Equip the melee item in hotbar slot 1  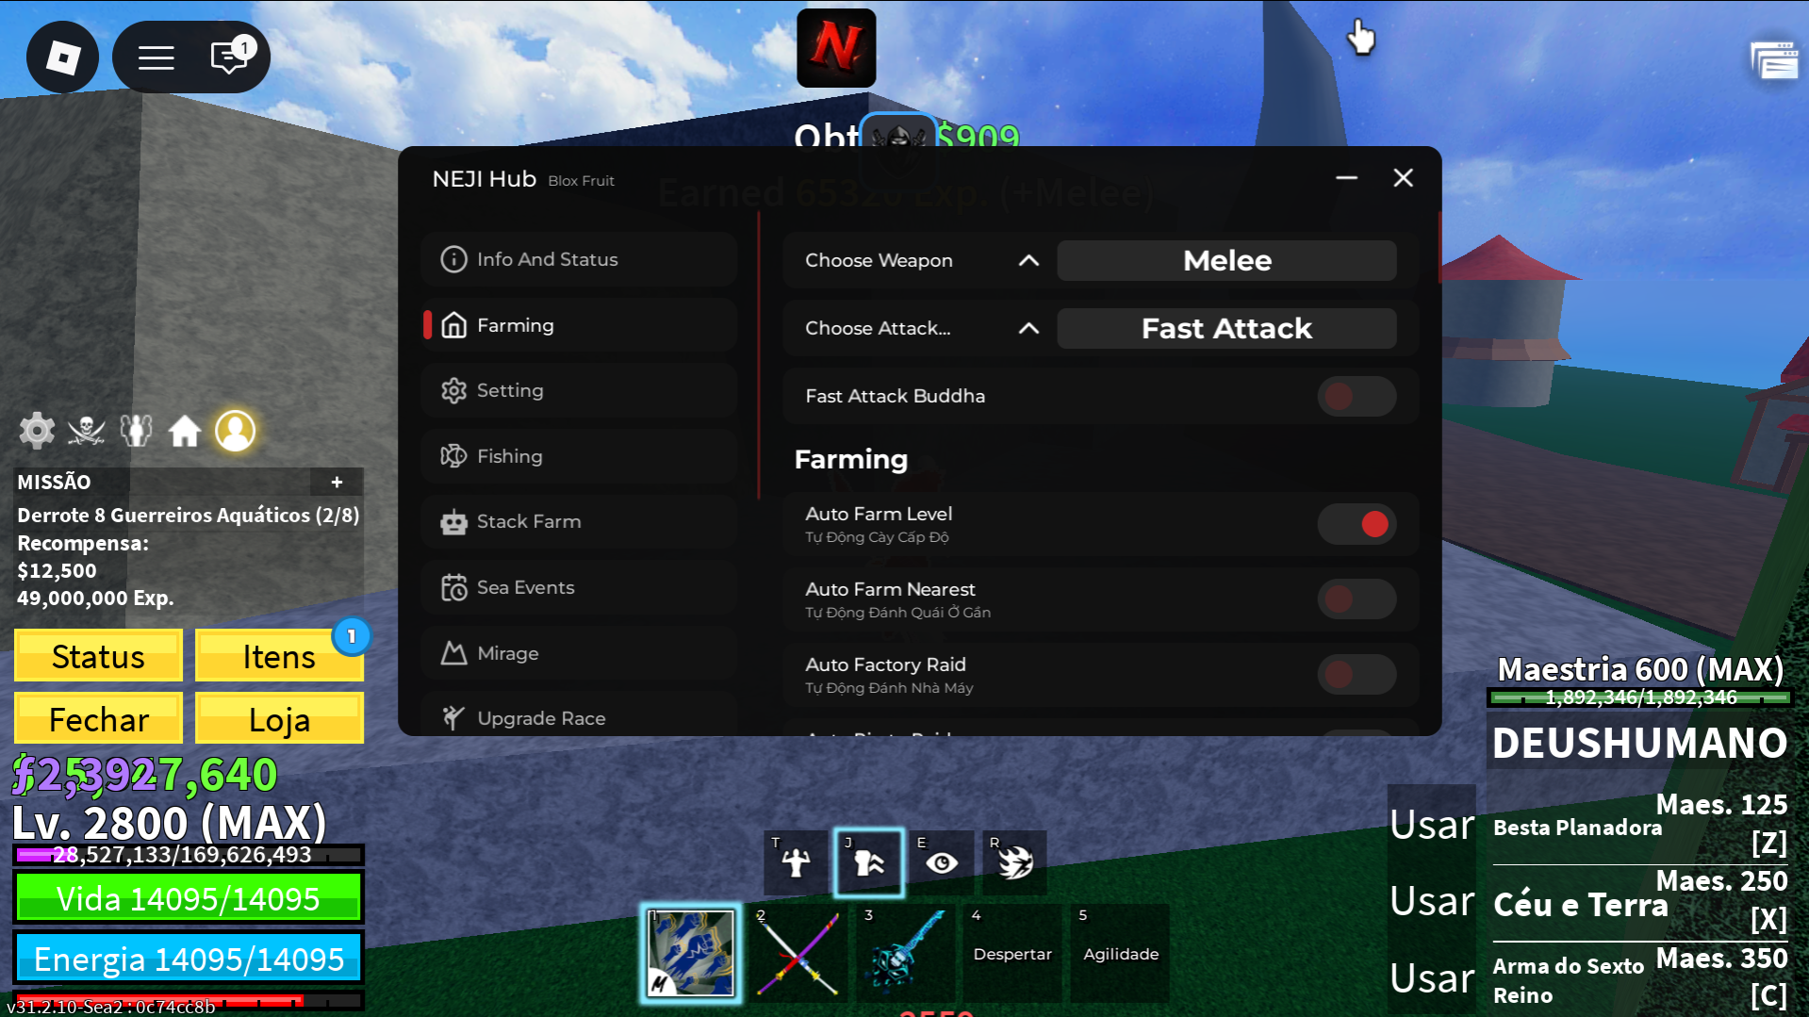691,953
